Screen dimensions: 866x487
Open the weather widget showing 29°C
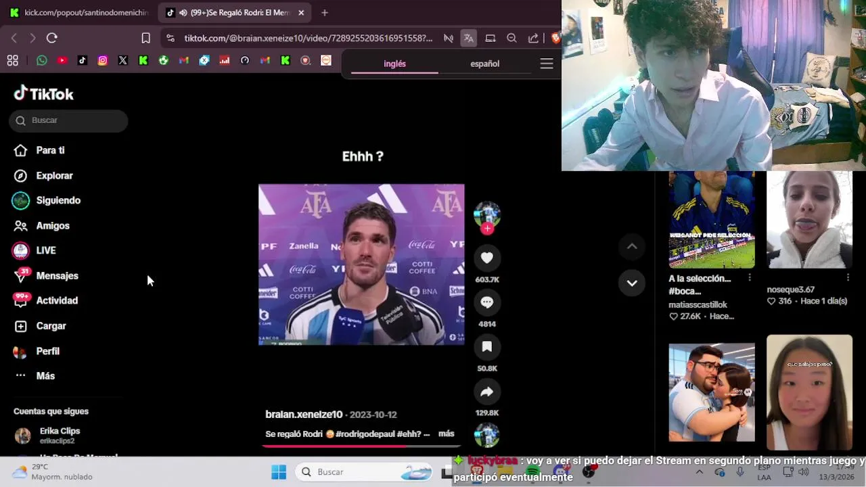(x=53, y=472)
